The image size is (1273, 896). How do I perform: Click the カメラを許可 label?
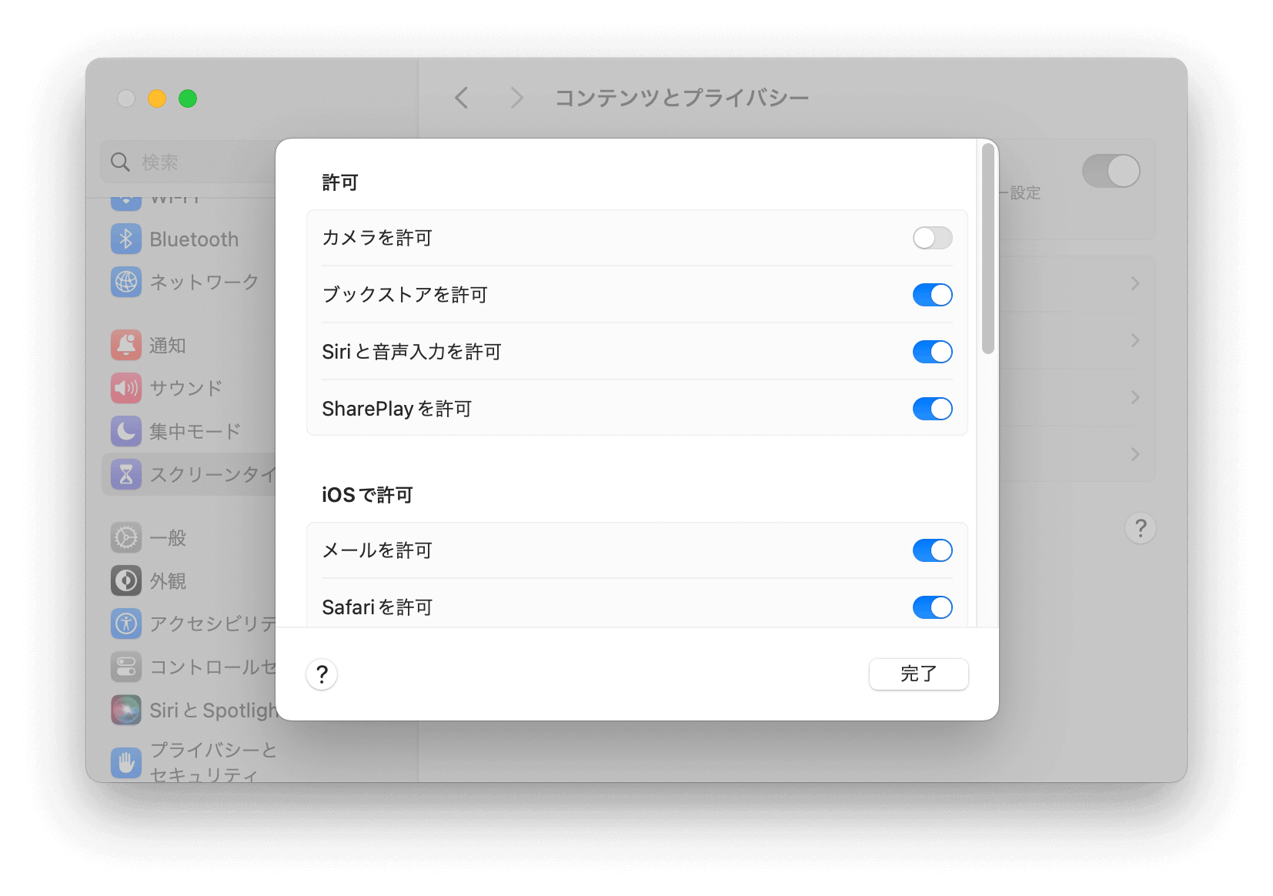point(377,238)
